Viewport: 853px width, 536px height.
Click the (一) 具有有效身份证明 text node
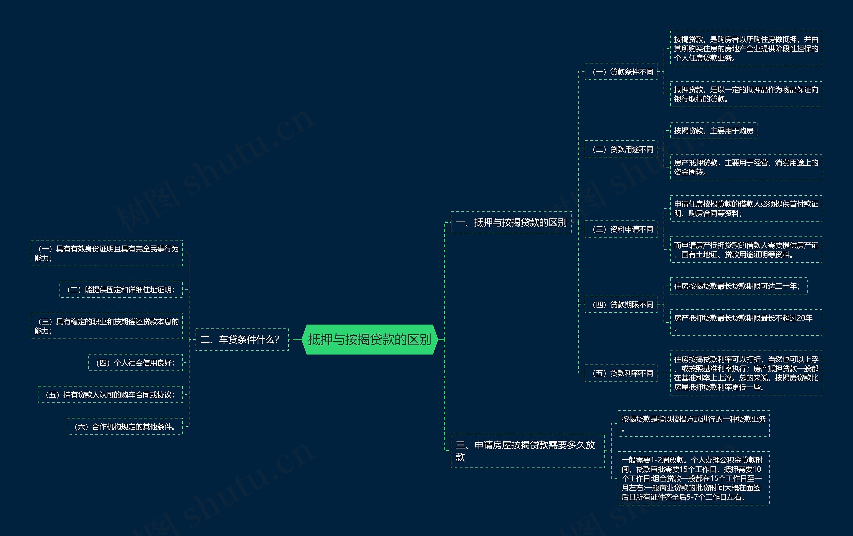point(107,253)
